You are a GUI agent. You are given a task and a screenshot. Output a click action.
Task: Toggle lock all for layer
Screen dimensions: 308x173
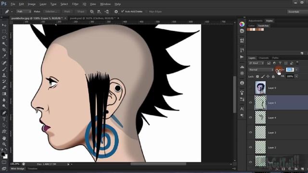pos(273,76)
